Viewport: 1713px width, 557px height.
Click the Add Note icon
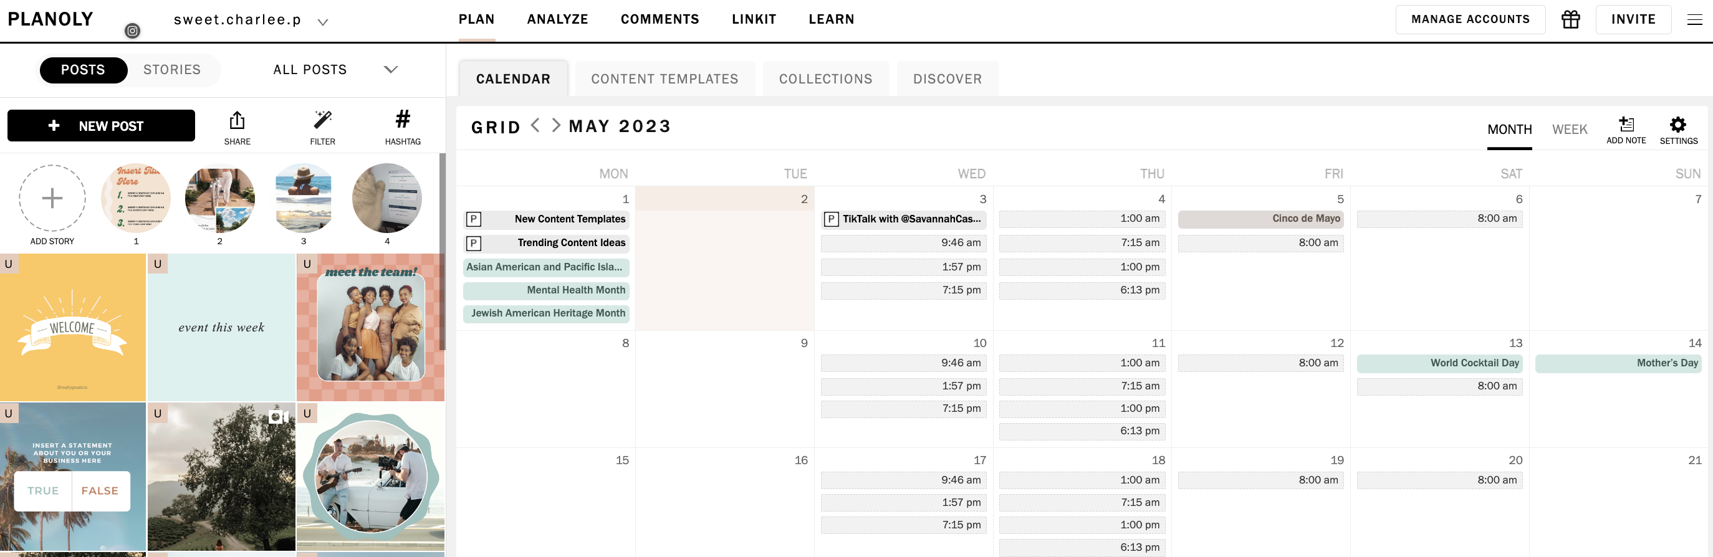1626,123
